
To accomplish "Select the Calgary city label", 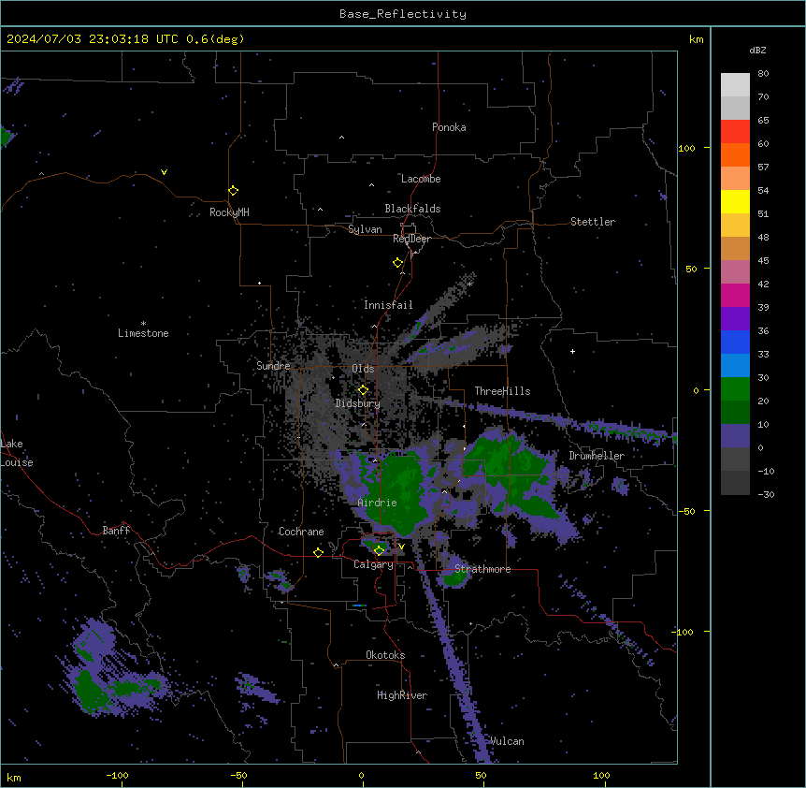I will [373, 564].
